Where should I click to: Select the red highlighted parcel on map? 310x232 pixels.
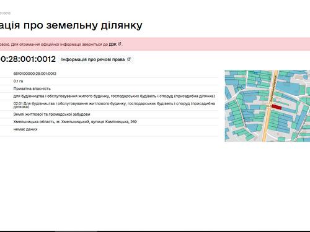[277, 107]
